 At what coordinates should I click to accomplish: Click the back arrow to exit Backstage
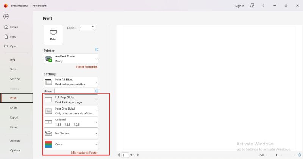pyautogui.click(x=6, y=17)
